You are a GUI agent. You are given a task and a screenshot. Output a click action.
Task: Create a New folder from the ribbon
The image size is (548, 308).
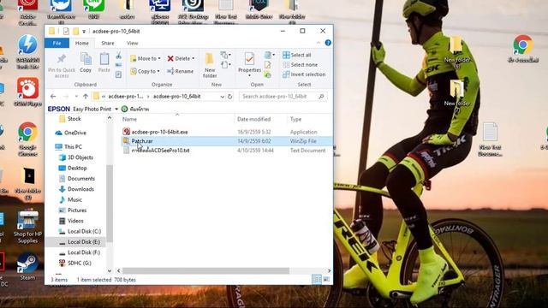coord(210,65)
